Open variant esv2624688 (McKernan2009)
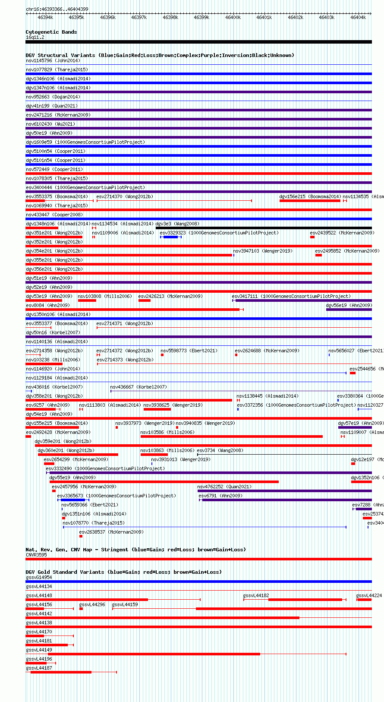Viewport: 384px width, 702px height. pos(267,351)
